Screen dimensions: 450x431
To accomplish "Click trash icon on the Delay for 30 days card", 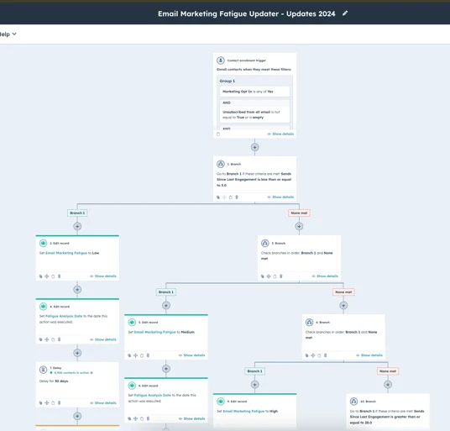I will (x=59, y=403).
